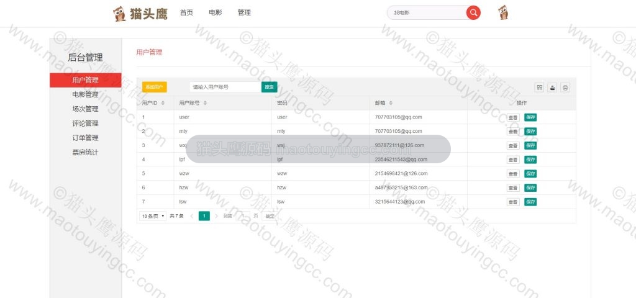Click 保存 for the wzw row
636x298 pixels.
tap(530, 174)
